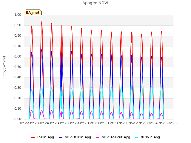Click the Nov 3 x-axis date label
This screenshot has height=143, width=191.
pos(143,123)
